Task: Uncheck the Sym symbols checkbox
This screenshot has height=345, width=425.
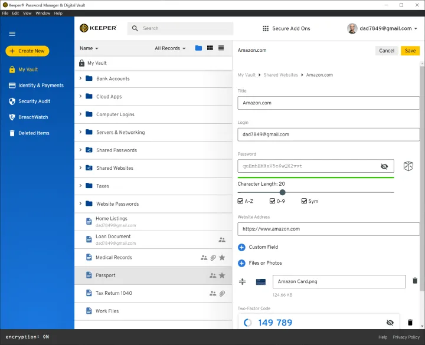Action: tap(305, 201)
